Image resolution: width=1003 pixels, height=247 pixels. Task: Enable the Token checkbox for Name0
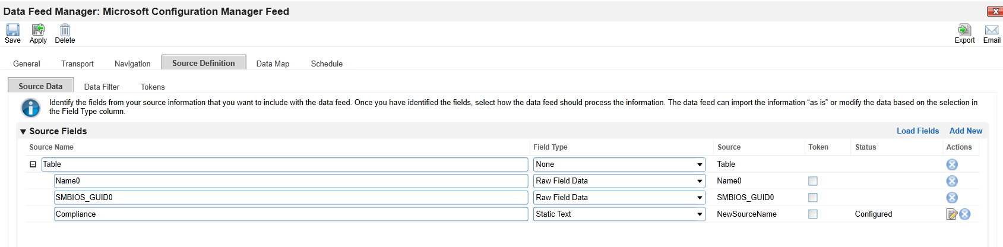point(813,181)
